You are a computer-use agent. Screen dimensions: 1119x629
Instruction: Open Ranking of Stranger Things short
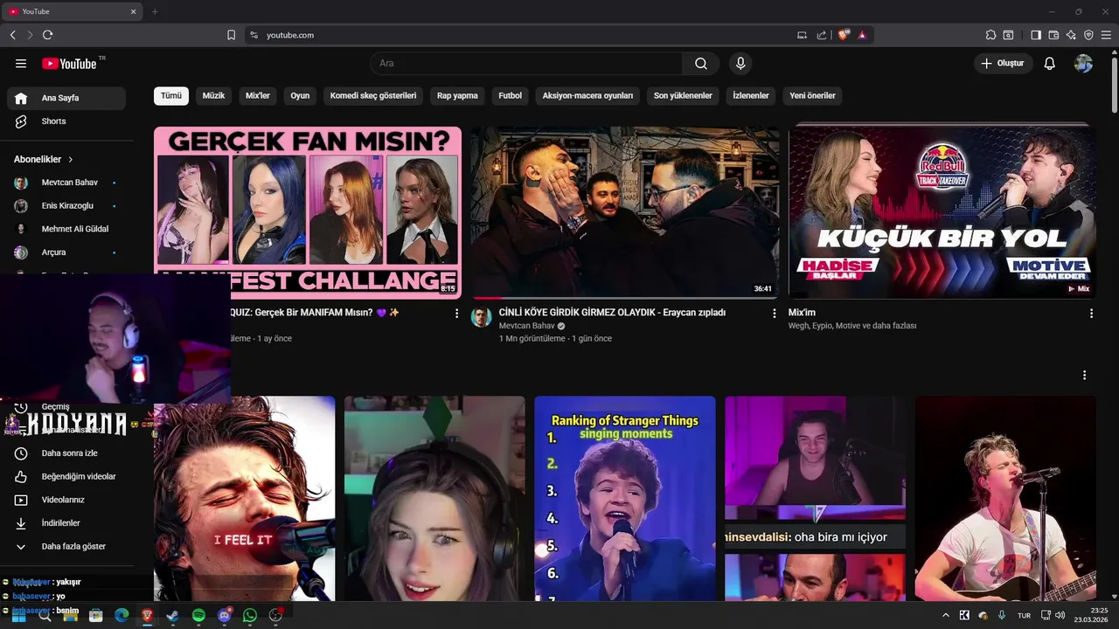pyautogui.click(x=625, y=499)
